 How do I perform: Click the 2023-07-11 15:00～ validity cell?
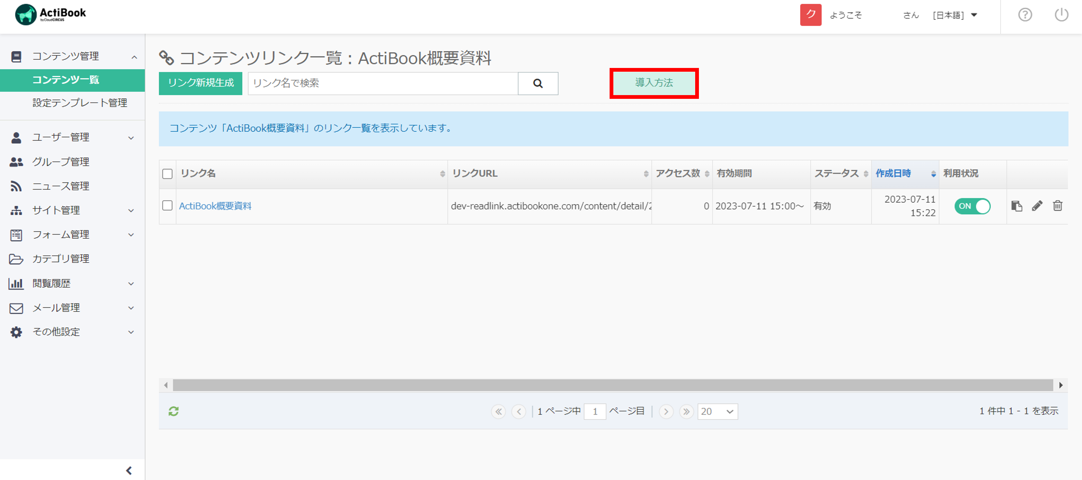pyautogui.click(x=761, y=206)
